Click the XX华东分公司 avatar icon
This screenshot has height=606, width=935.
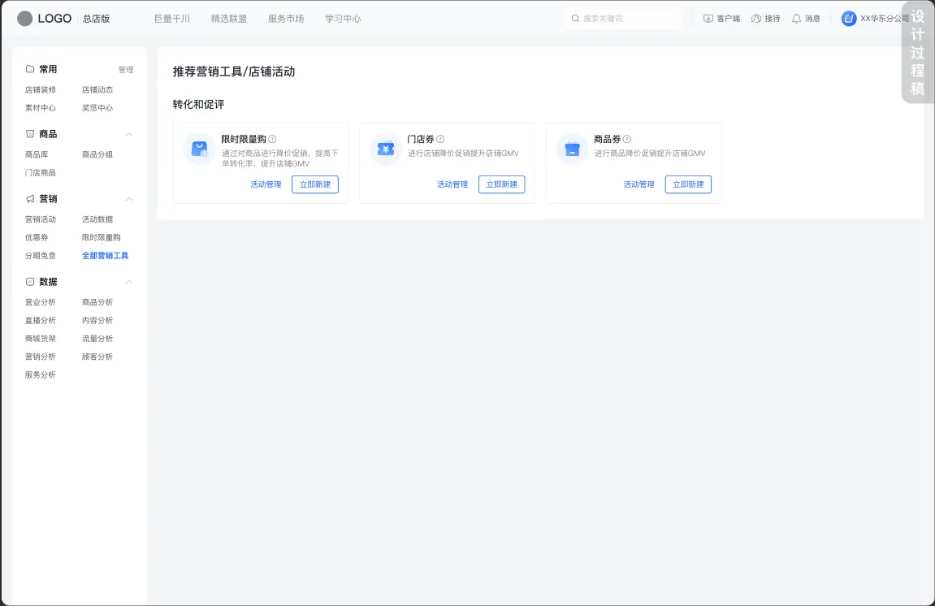849,19
